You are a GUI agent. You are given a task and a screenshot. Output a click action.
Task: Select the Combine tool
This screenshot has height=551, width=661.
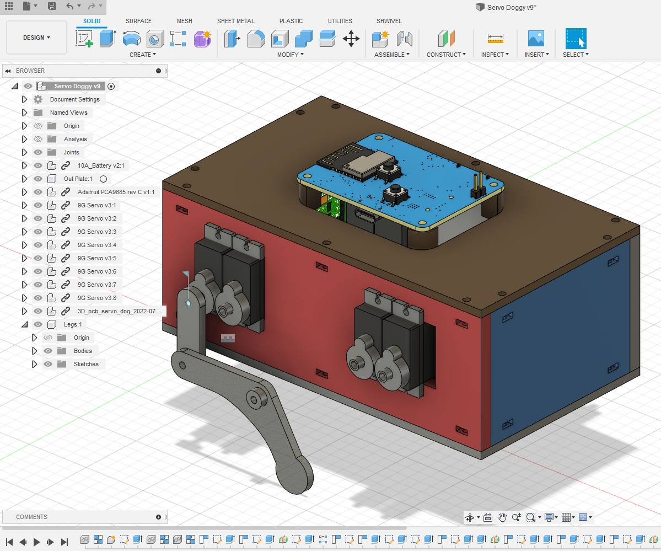pyautogui.click(x=304, y=39)
